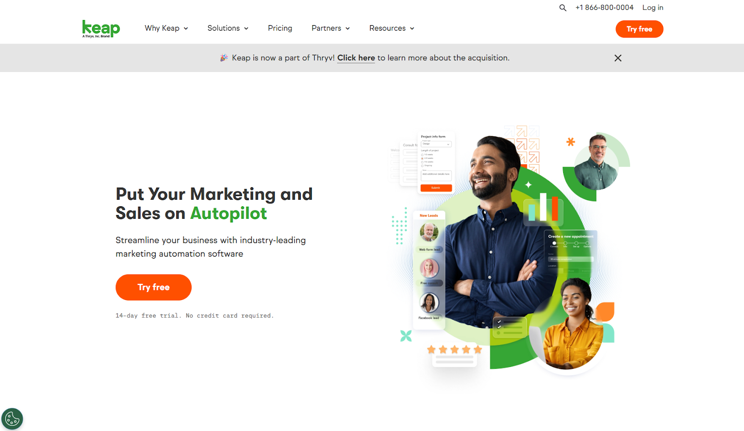The height and width of the screenshot is (431, 744).
Task: Go to the Pricing page
Action: click(280, 28)
